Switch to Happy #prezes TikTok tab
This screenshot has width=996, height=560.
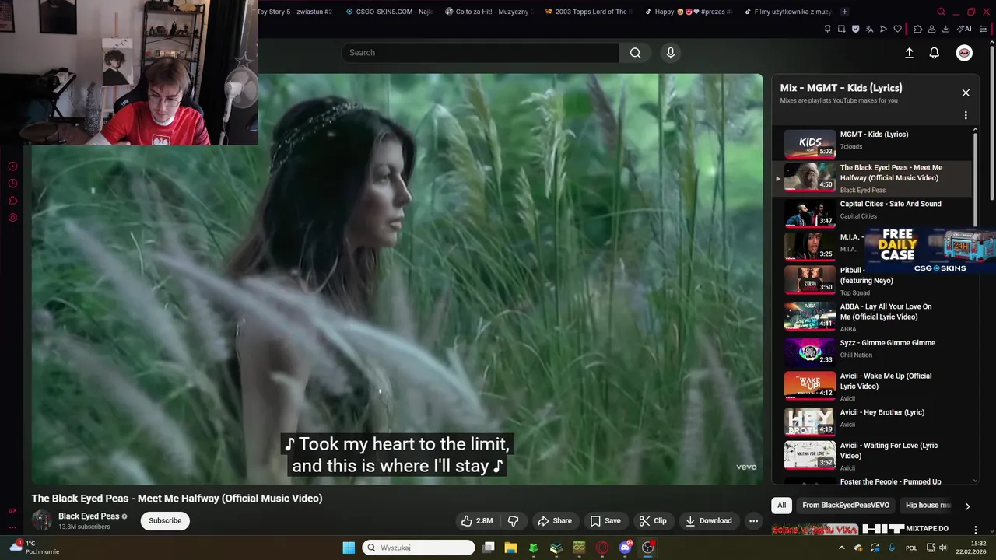[x=688, y=12]
